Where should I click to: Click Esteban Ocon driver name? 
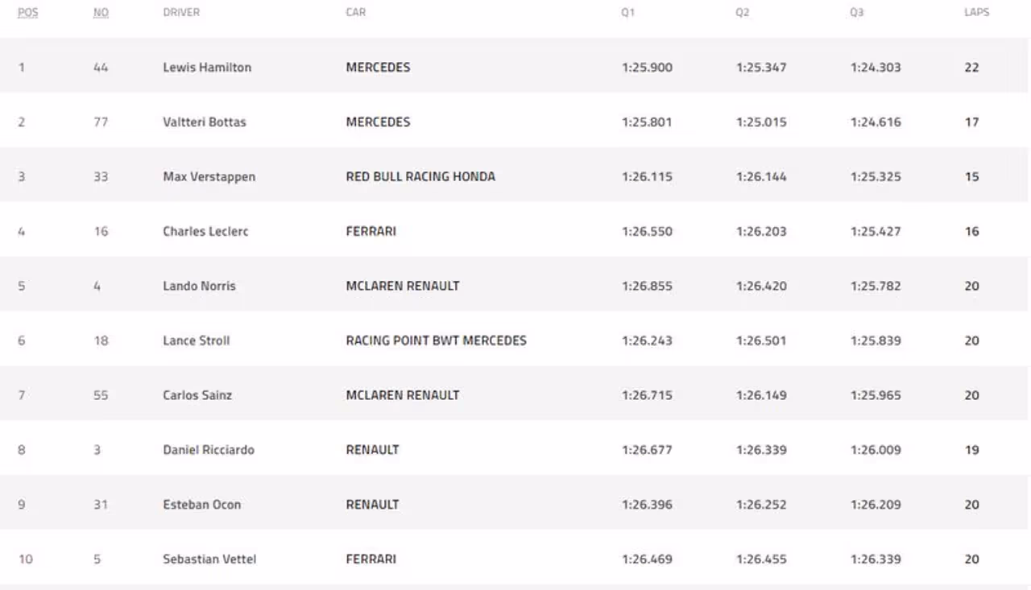[x=201, y=505]
